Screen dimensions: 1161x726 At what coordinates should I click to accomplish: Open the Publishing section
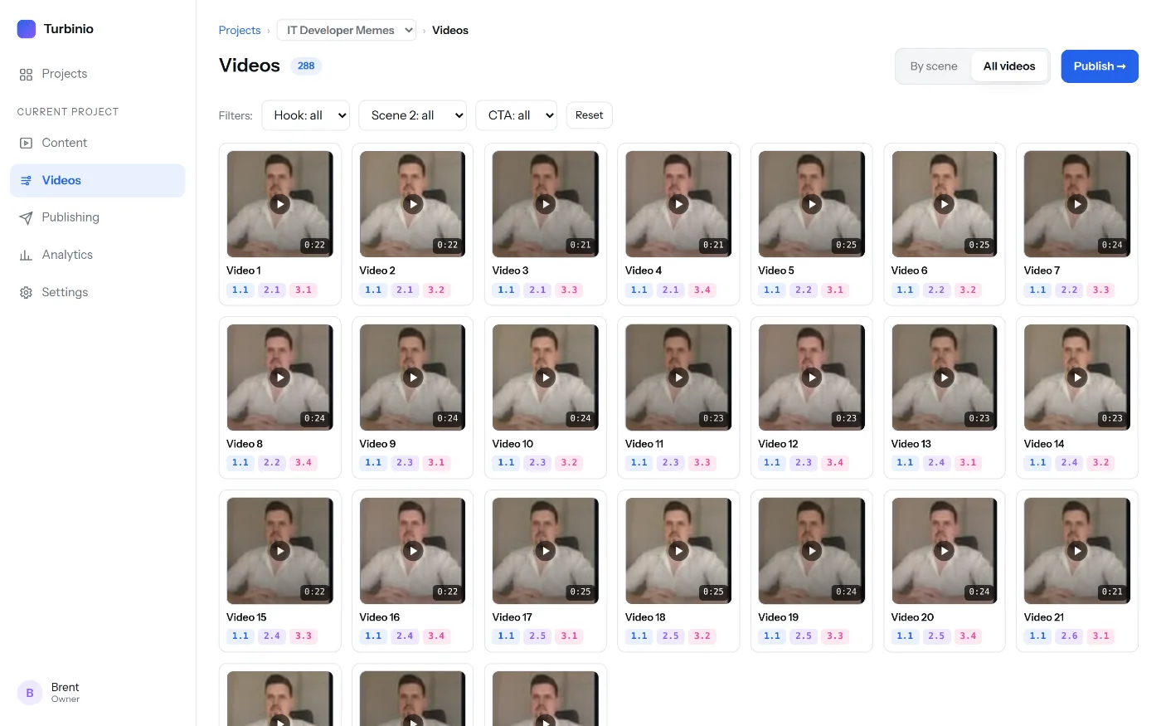pos(97,217)
